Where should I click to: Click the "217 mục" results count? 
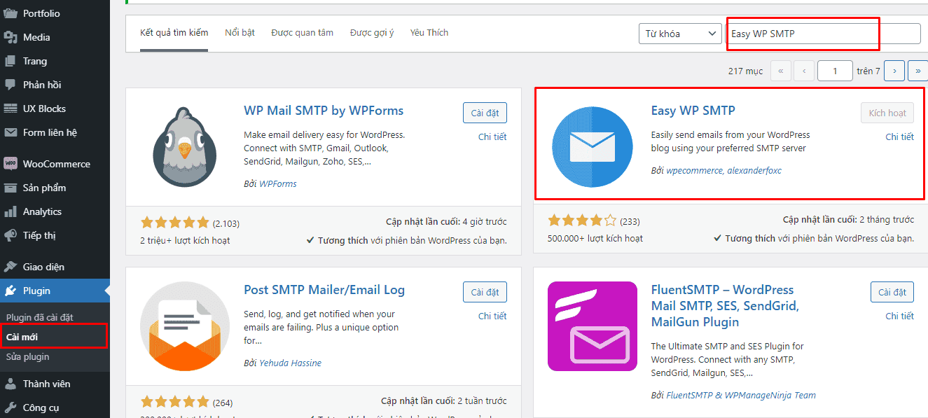click(x=745, y=71)
